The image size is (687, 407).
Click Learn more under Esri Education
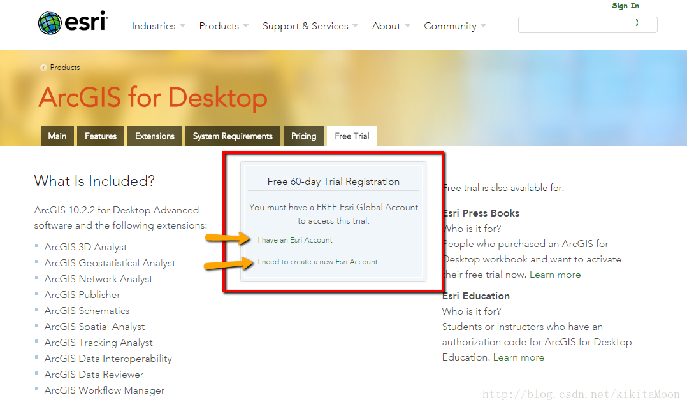pyautogui.click(x=519, y=357)
